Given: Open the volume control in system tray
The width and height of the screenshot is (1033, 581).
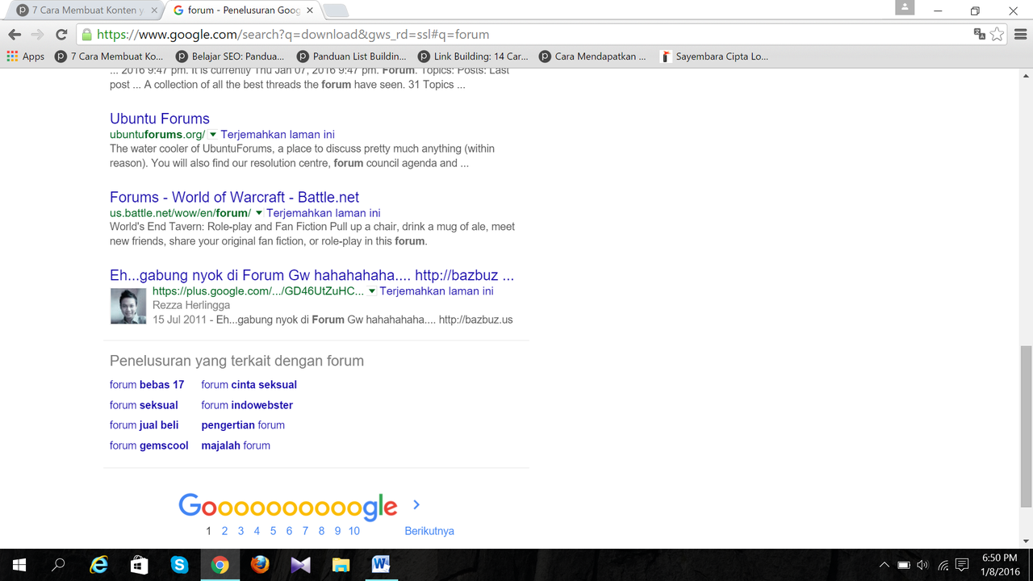Looking at the screenshot, I should pyautogui.click(x=923, y=565).
